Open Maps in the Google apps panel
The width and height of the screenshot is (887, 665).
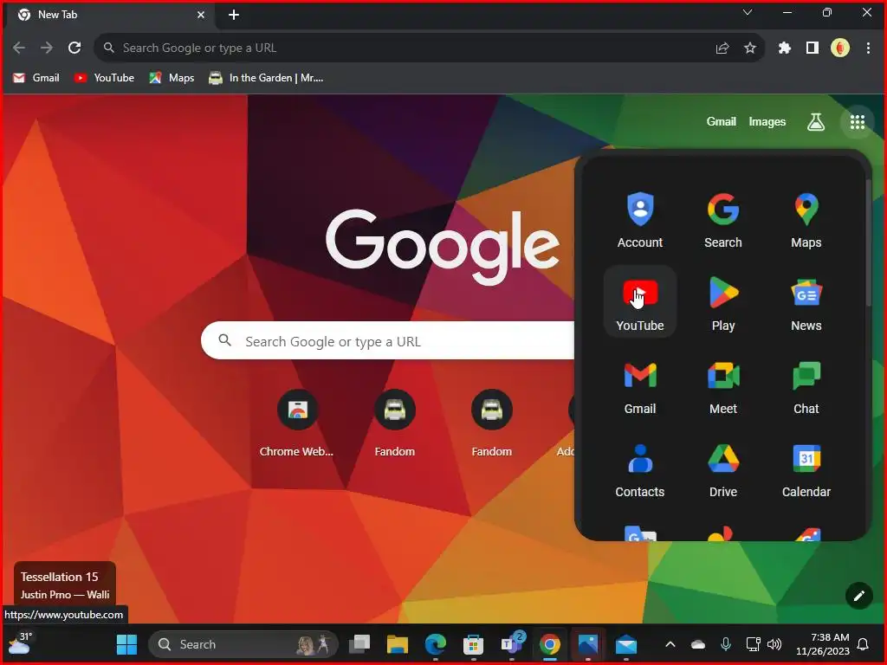tap(806, 220)
